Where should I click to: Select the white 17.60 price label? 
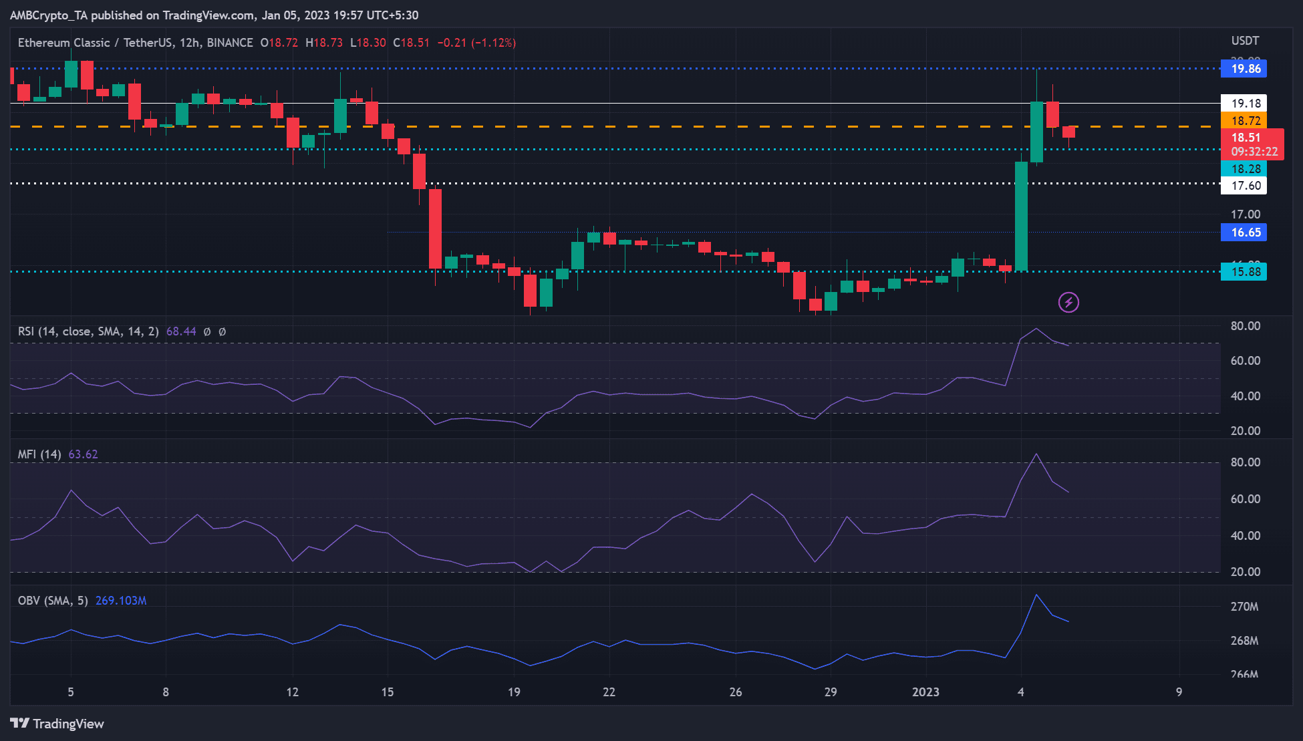(x=1244, y=186)
